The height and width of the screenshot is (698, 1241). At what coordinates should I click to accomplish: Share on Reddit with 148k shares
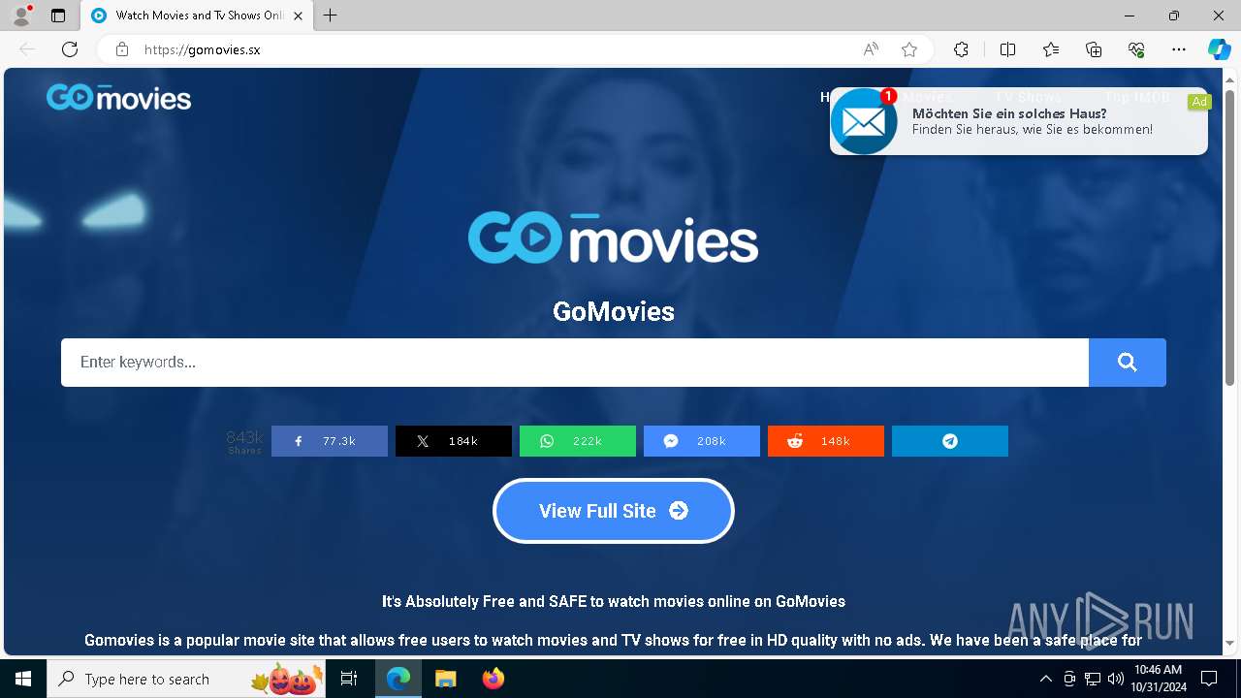point(826,441)
